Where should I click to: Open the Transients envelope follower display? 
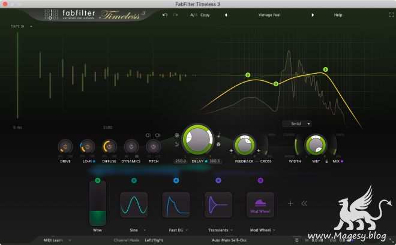[x=218, y=205]
